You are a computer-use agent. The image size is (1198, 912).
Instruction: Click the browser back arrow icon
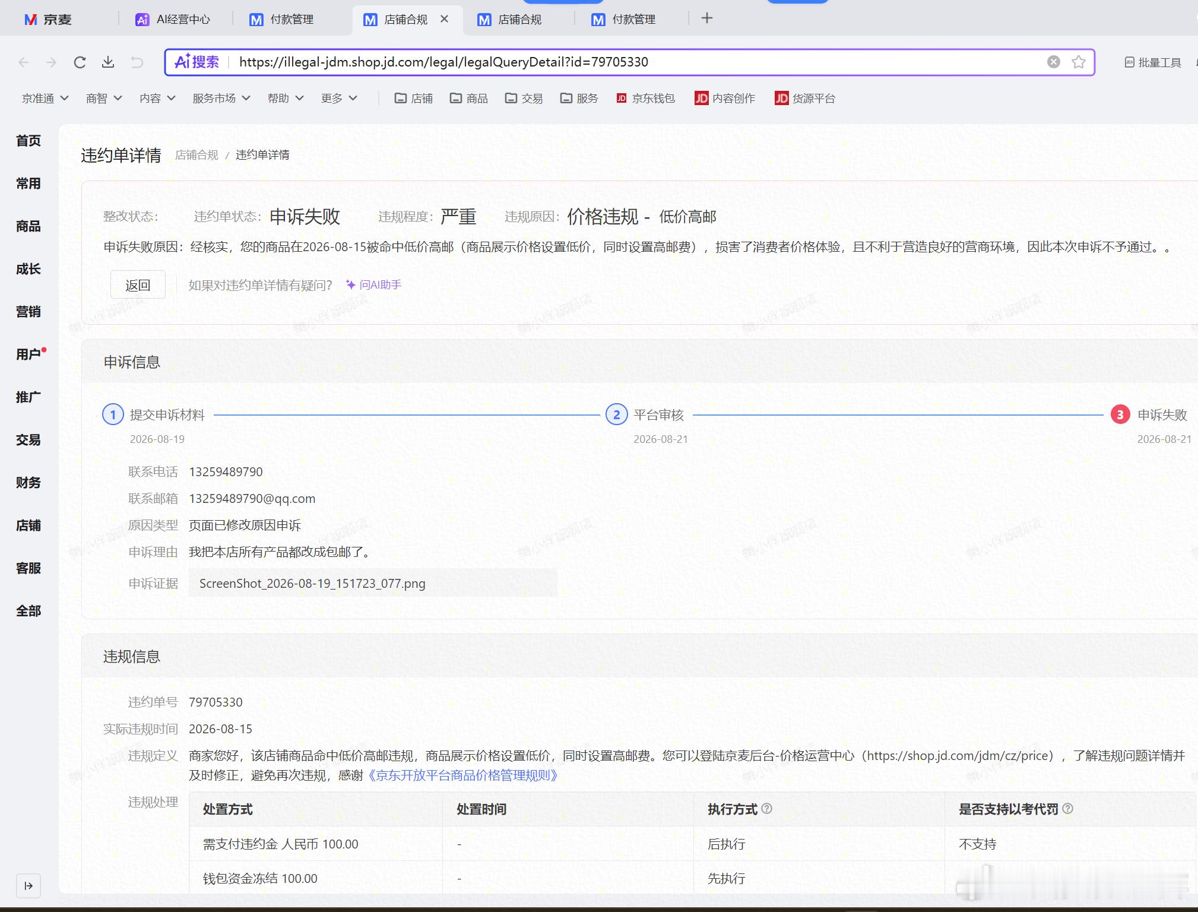coord(24,62)
